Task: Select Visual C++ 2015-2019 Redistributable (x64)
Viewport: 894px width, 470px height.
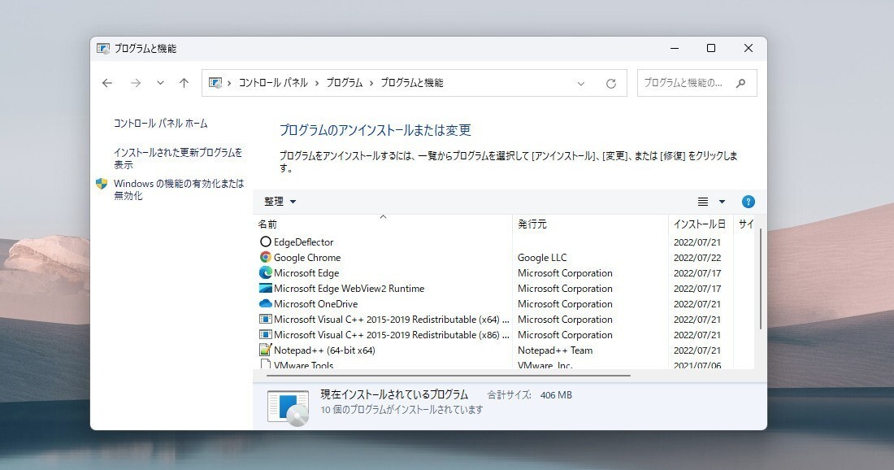Action: 391,319
